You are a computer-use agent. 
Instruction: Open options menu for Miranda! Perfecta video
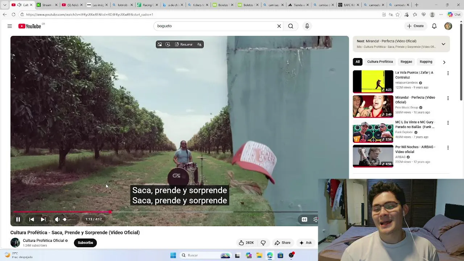[x=448, y=98]
